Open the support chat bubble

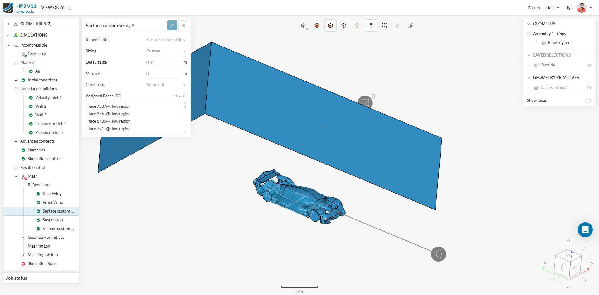point(585,230)
